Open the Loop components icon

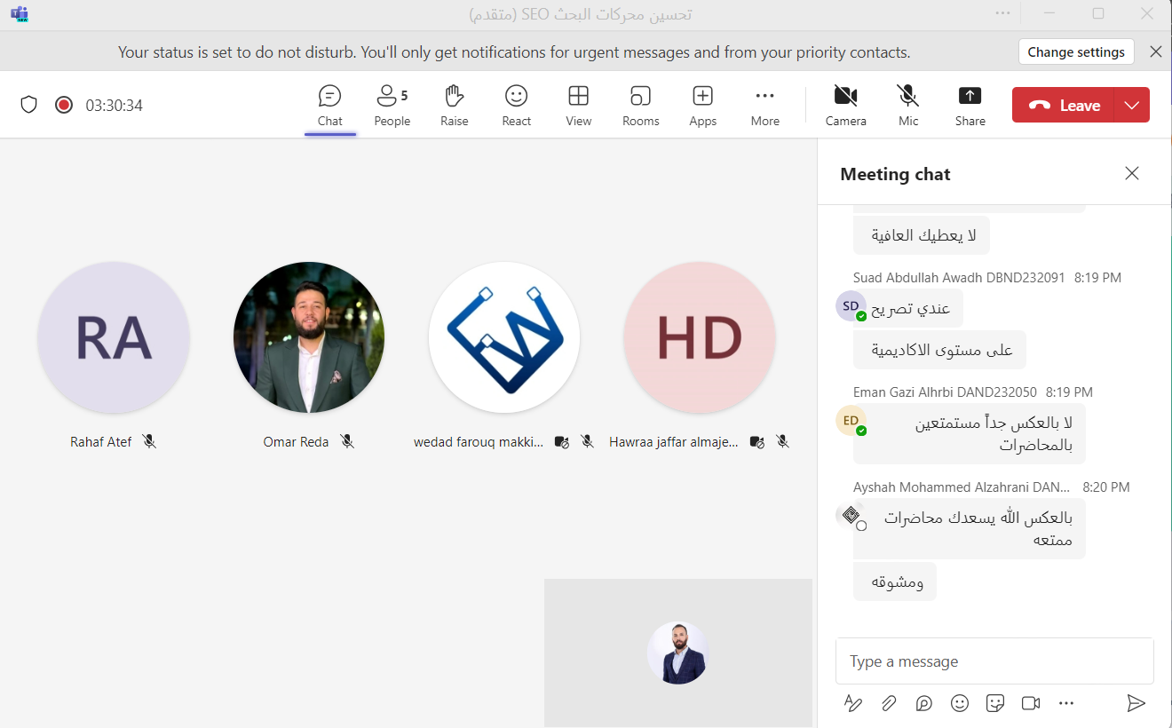(924, 703)
